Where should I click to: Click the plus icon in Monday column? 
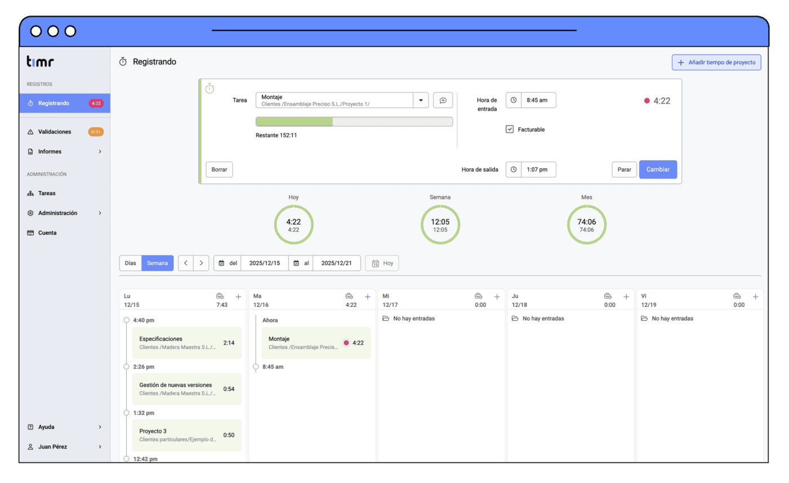pos(238,297)
